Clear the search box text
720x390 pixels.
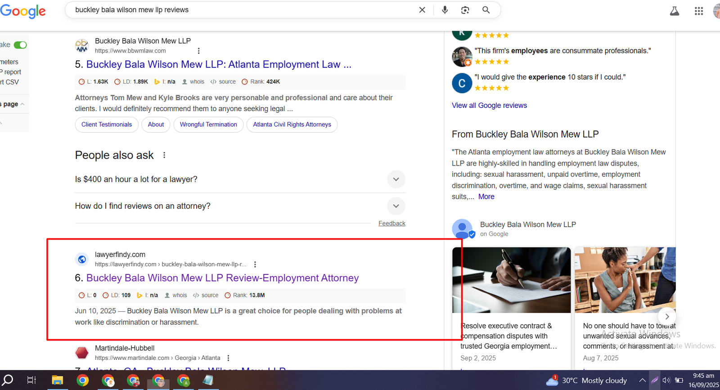pyautogui.click(x=422, y=10)
